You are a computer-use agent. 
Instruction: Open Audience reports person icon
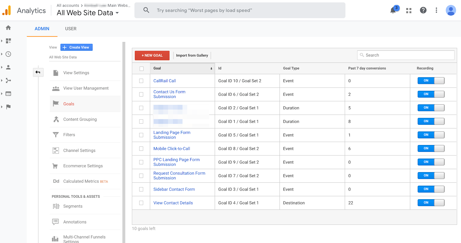pyautogui.click(x=8, y=67)
